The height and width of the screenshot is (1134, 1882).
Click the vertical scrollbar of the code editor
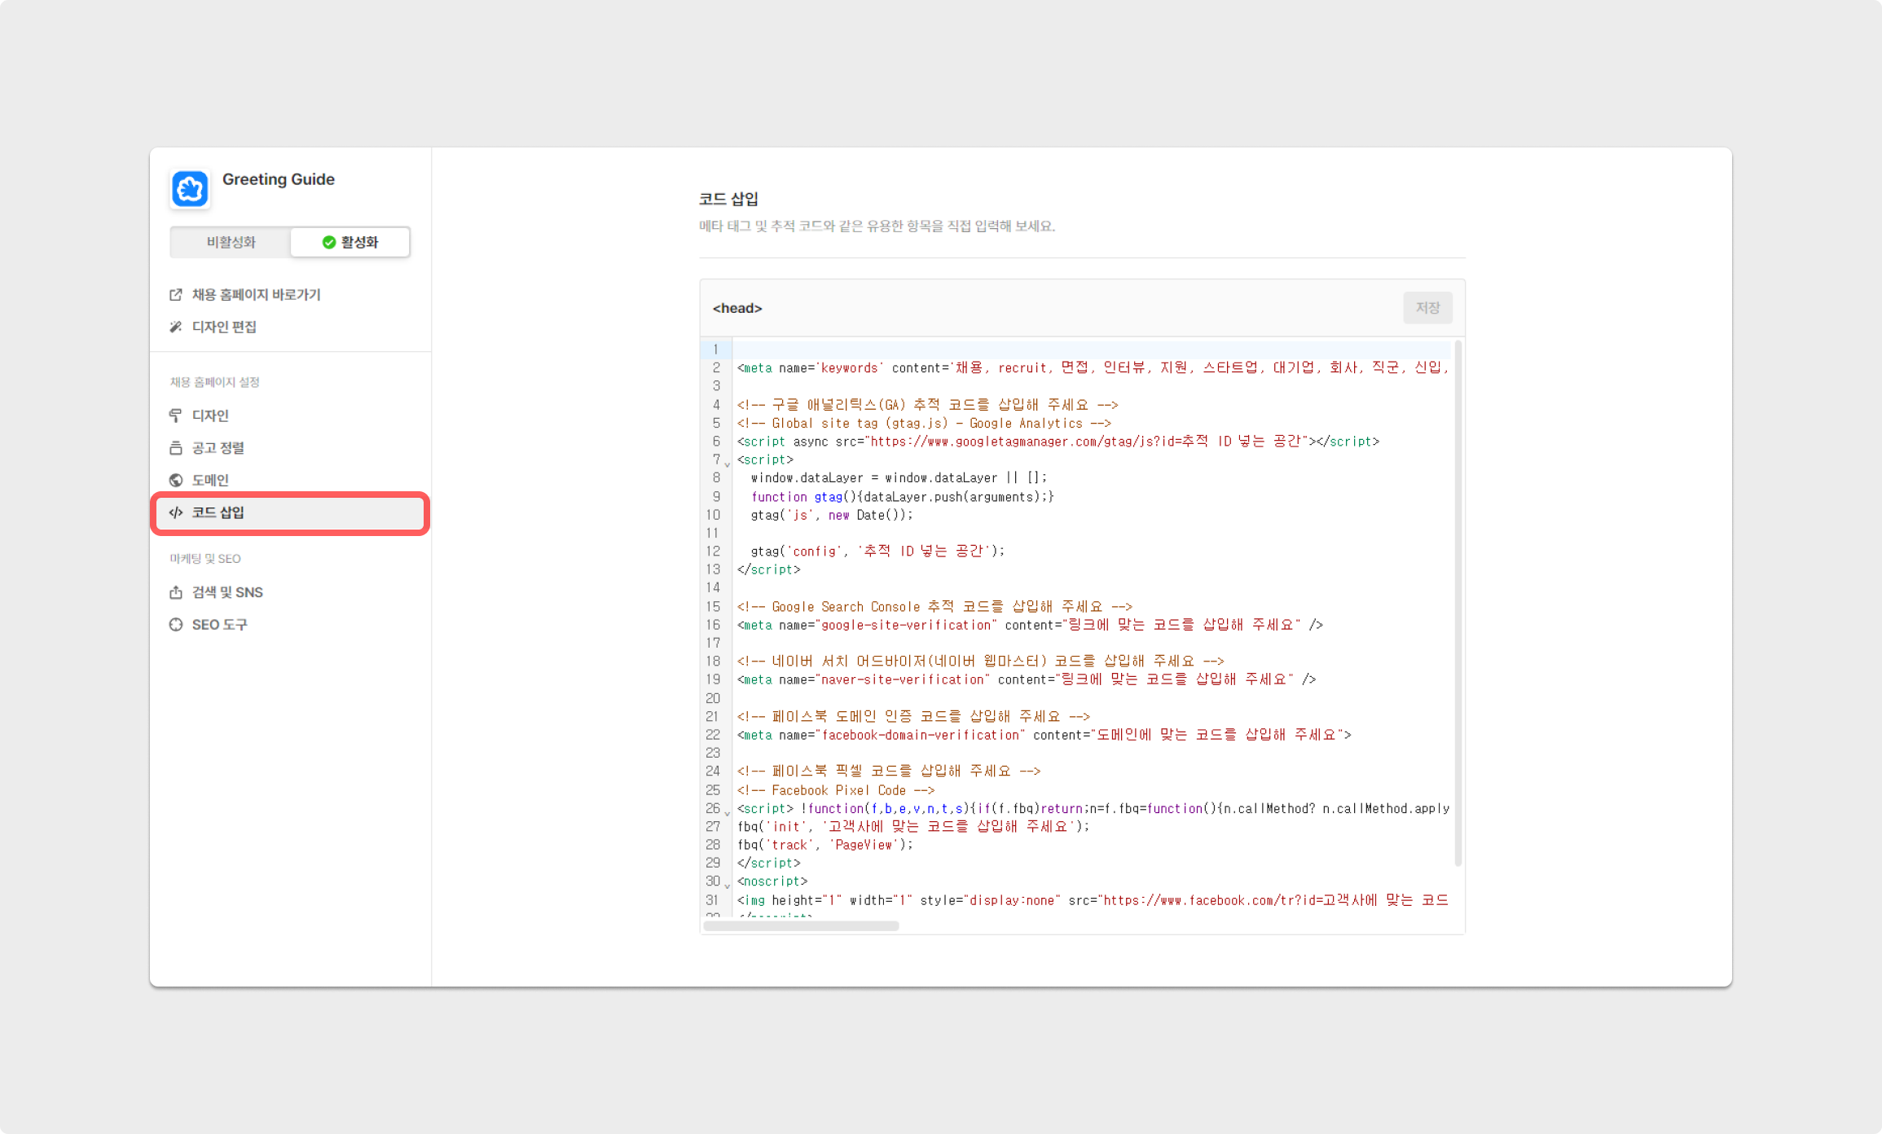[1458, 604]
